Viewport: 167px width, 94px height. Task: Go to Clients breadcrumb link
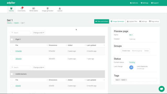pyautogui.click(x=9, y=23)
